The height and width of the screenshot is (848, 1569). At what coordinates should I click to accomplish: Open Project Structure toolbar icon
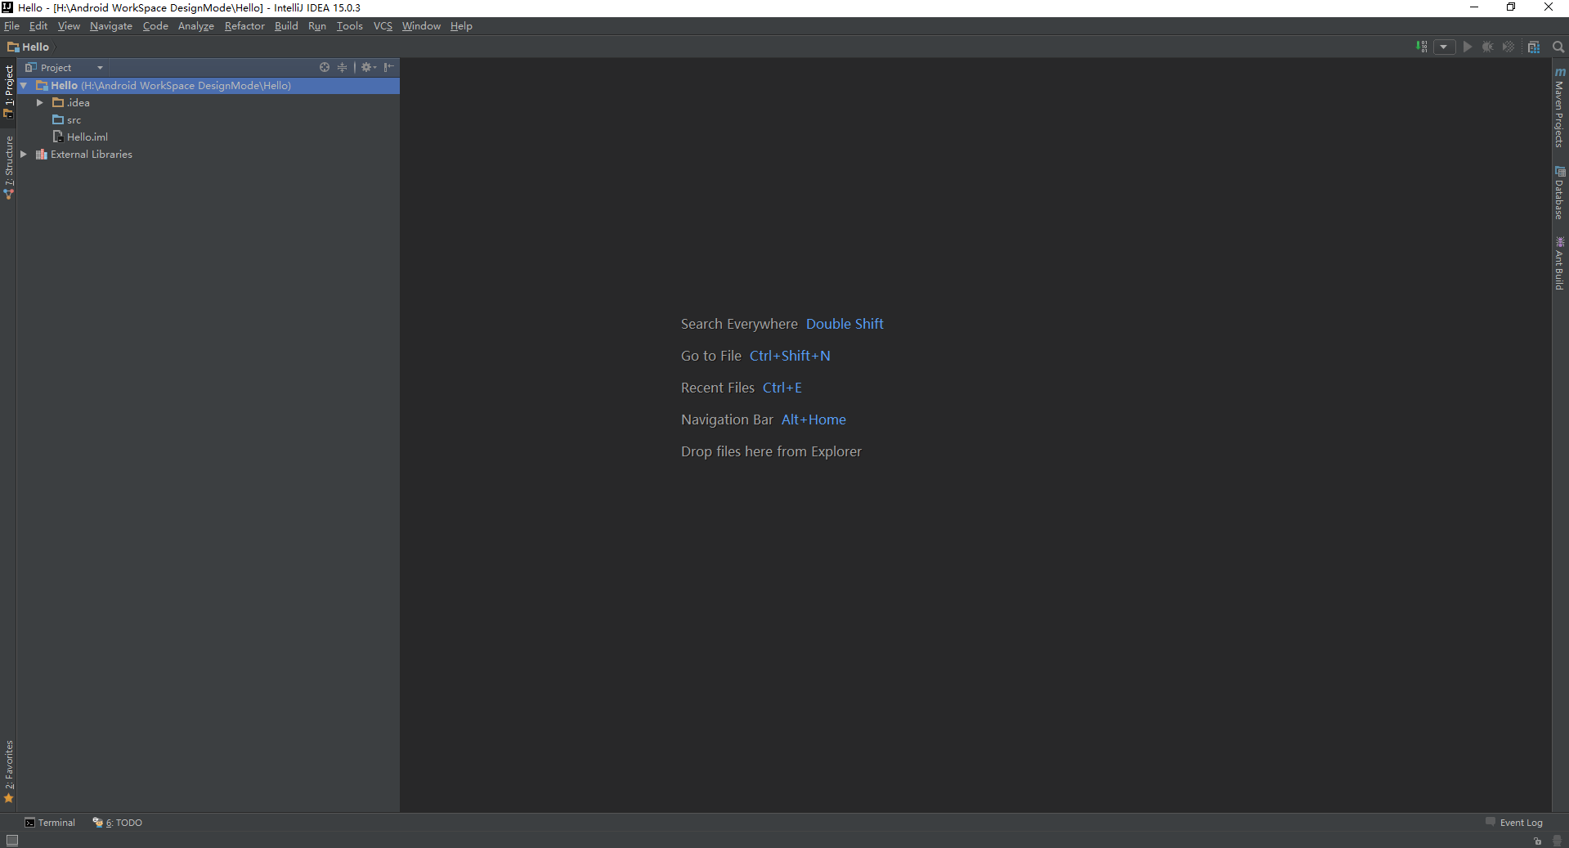(1534, 47)
